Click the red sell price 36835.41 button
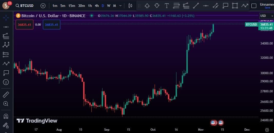The height and width of the screenshot is (133, 274). click(24, 25)
